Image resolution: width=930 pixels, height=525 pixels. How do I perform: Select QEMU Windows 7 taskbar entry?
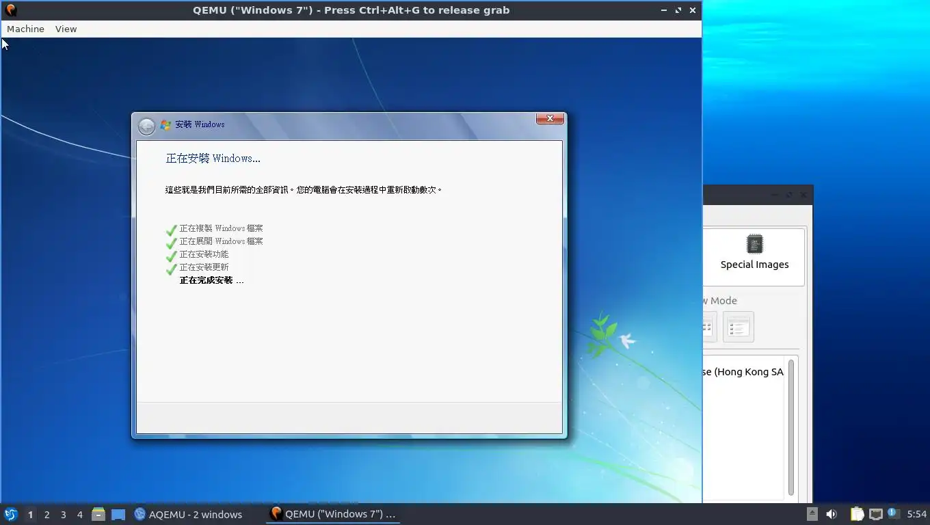(x=333, y=514)
